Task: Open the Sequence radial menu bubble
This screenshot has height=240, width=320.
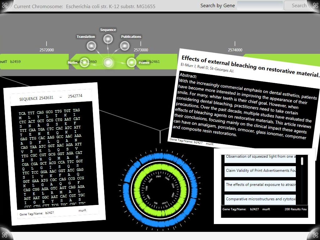Action: click(108, 39)
